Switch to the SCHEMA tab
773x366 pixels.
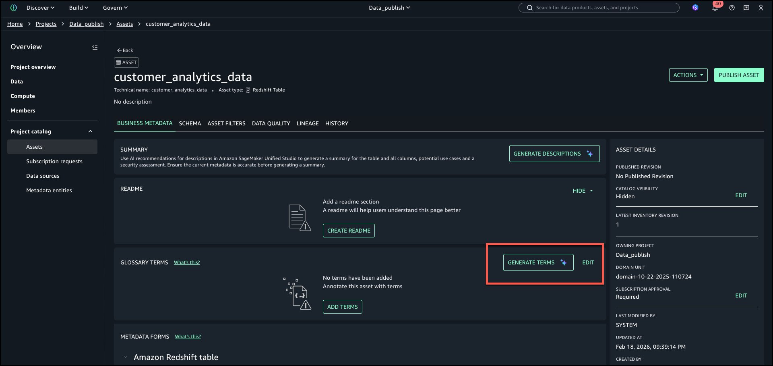click(x=190, y=123)
